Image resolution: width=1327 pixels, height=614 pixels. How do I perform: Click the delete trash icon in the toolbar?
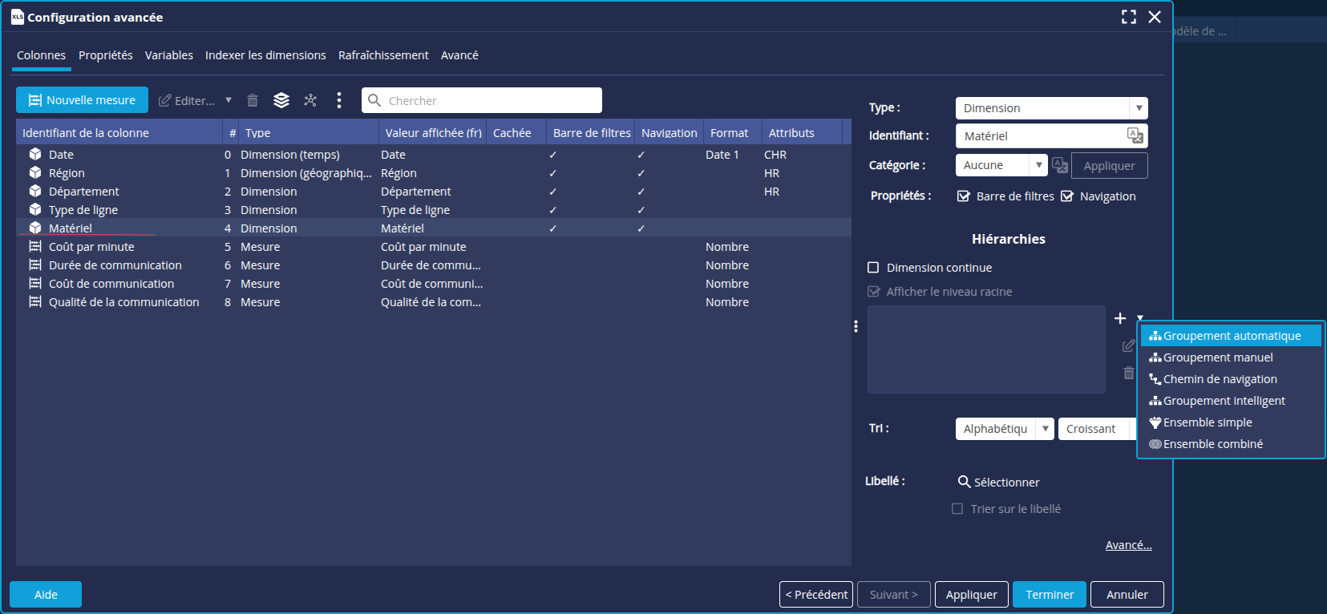253,100
